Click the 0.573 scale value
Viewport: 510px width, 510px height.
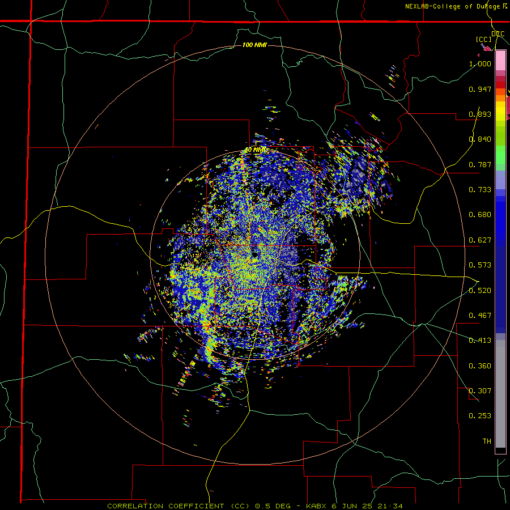click(480, 265)
